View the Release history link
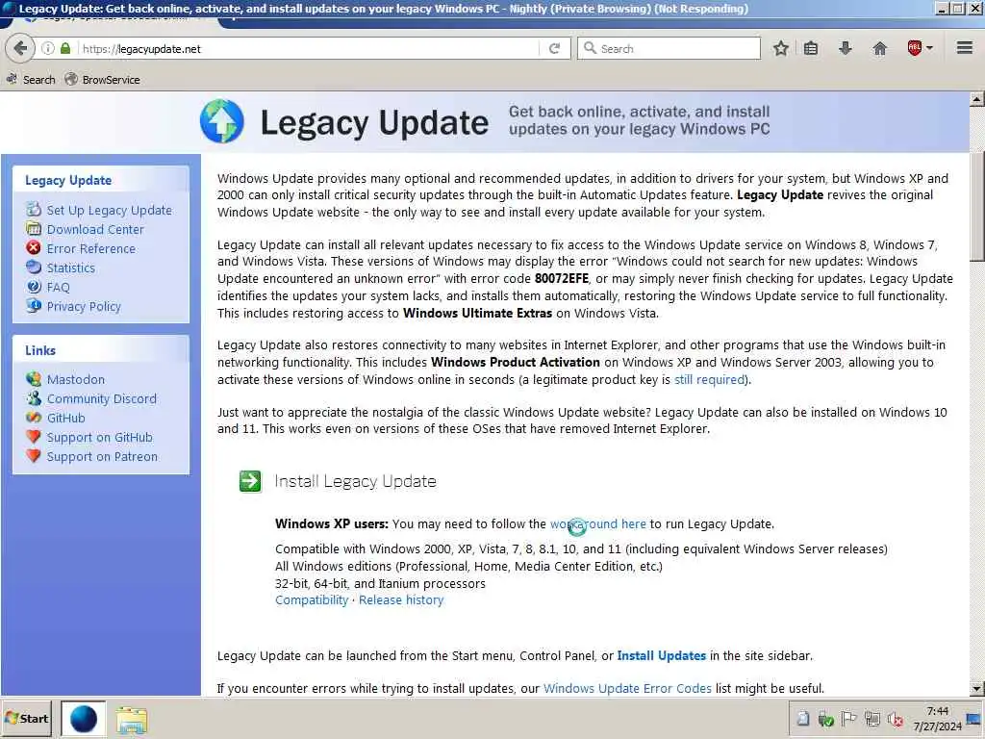The width and height of the screenshot is (985, 739). (x=401, y=600)
